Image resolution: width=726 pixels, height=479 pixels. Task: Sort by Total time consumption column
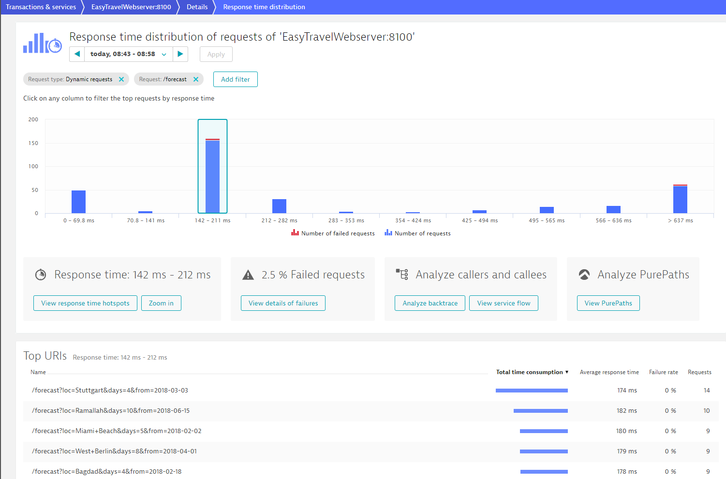point(532,372)
